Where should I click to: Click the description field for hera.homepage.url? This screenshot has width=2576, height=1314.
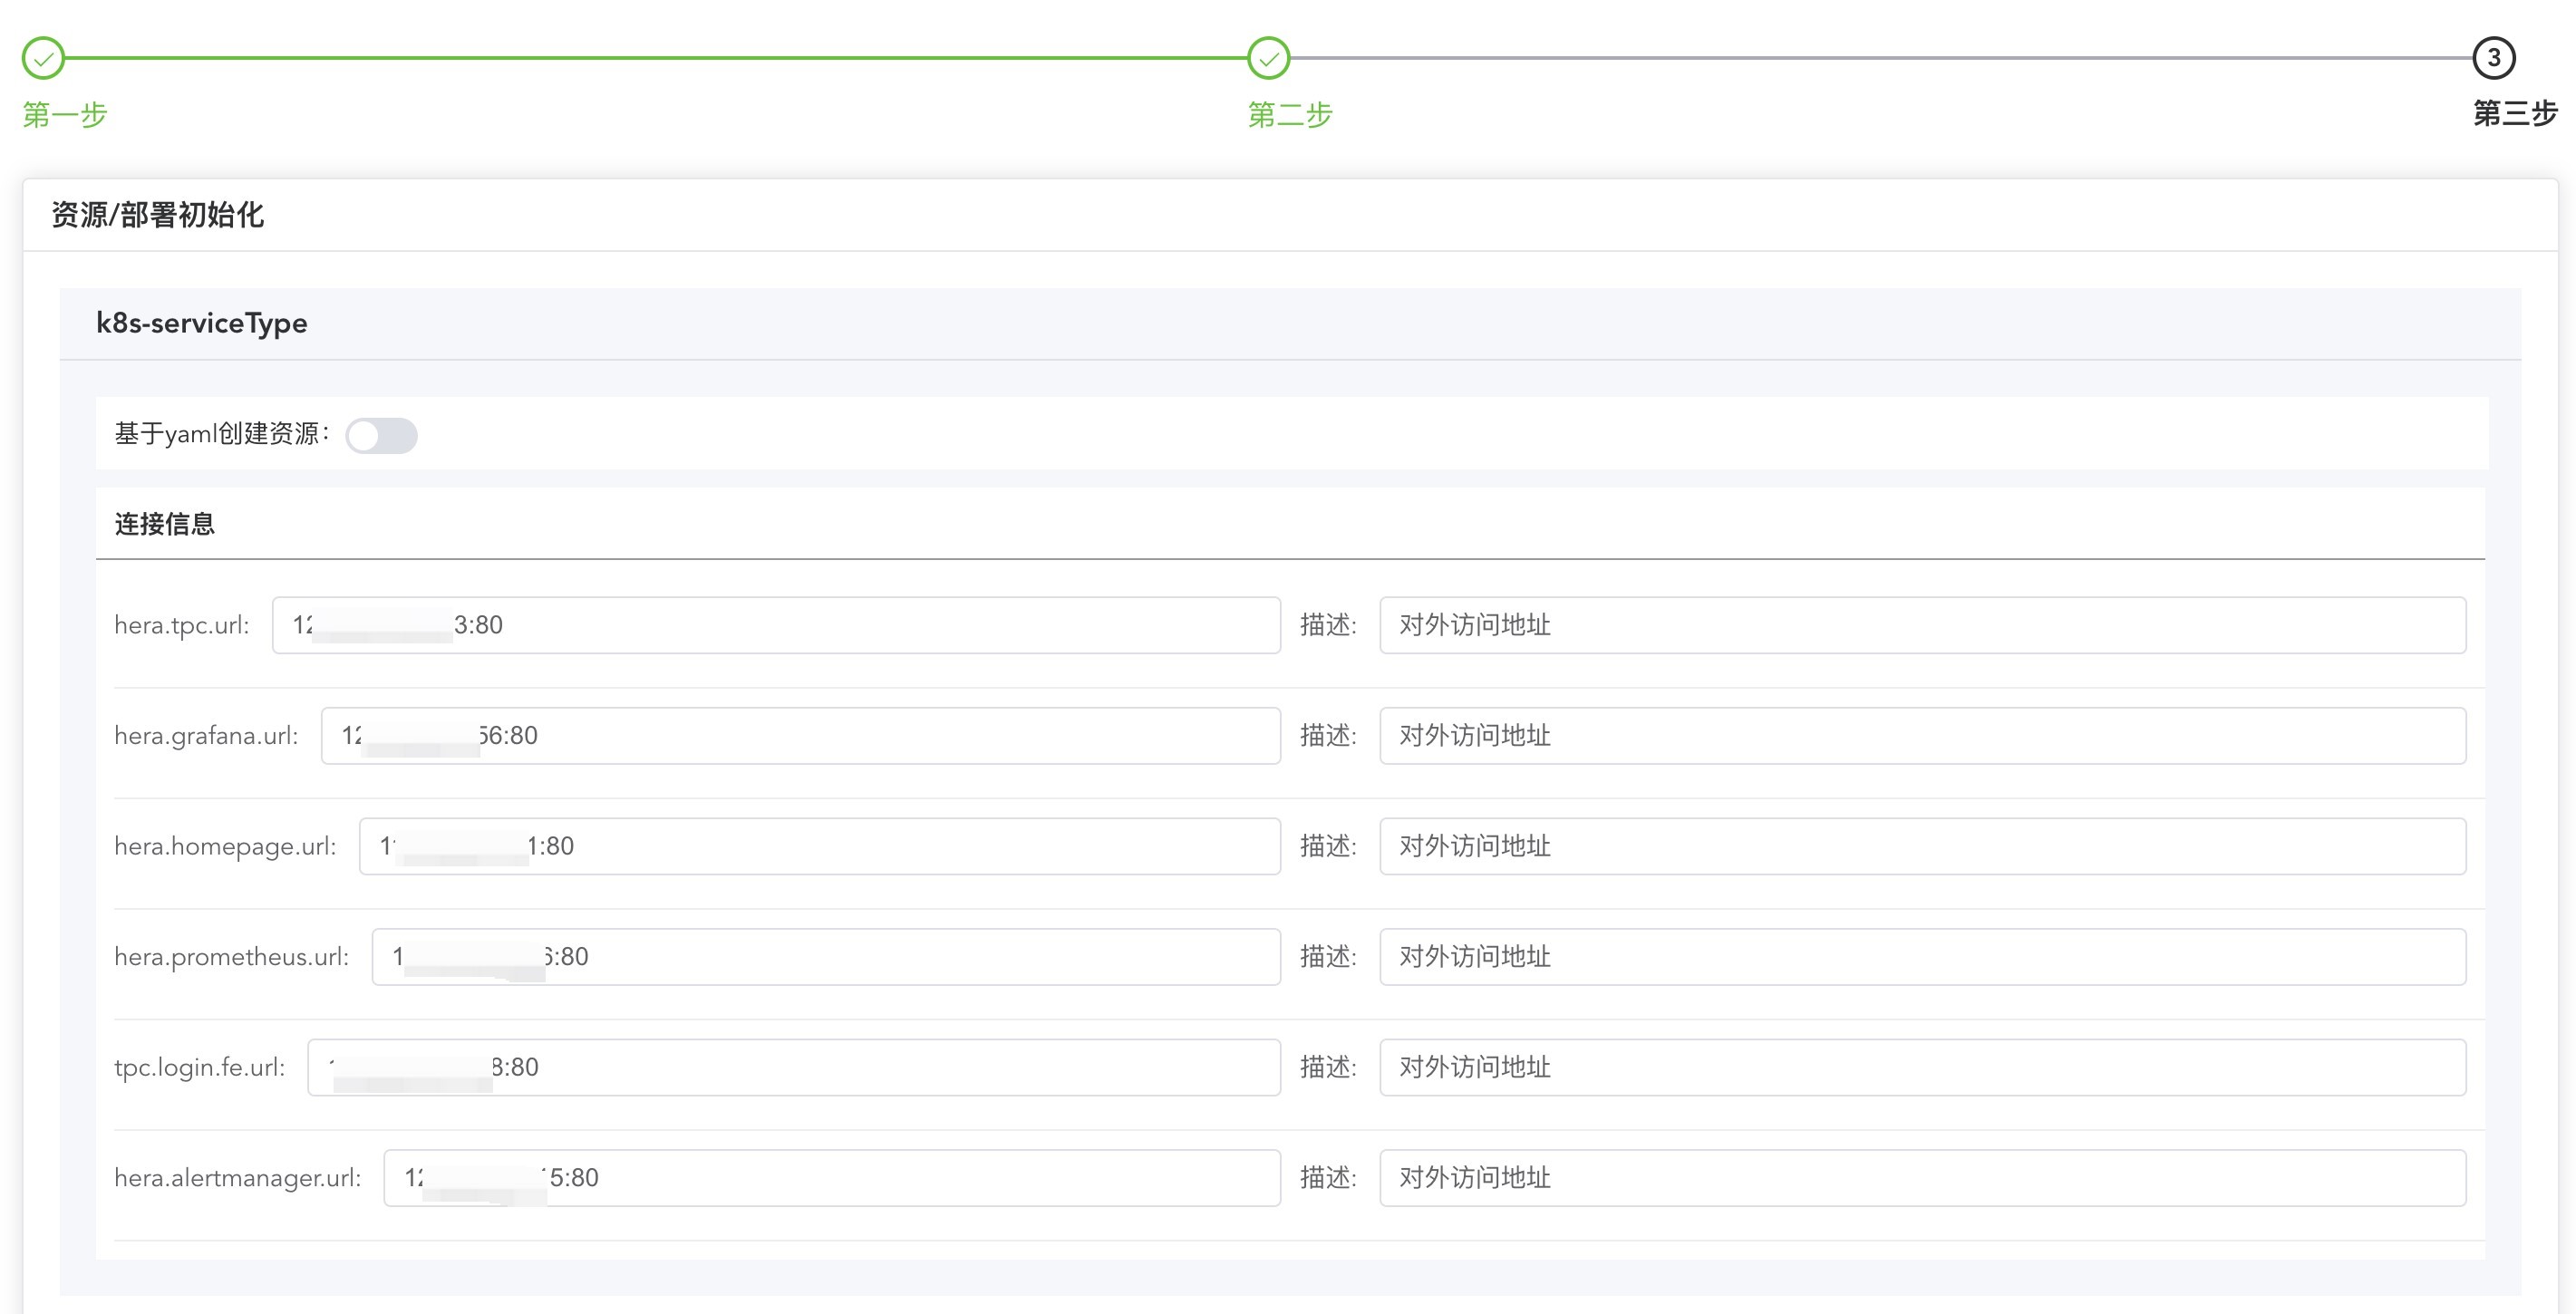[x=1923, y=846]
